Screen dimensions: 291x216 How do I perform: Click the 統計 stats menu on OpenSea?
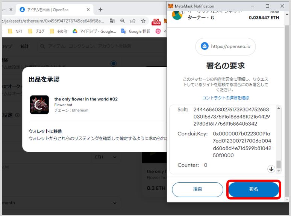(x=24, y=46)
